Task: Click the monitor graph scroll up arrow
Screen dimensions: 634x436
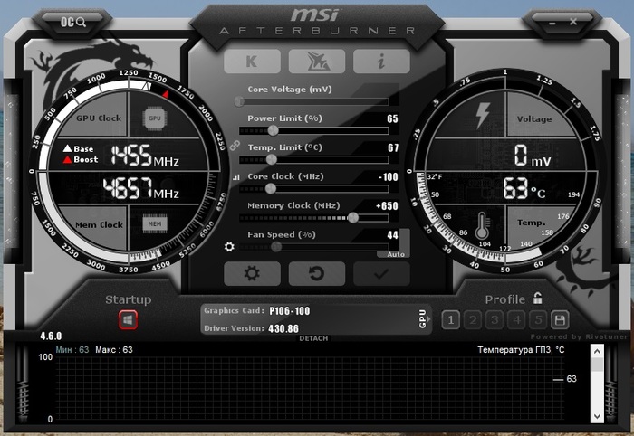Action: pyautogui.click(x=597, y=352)
